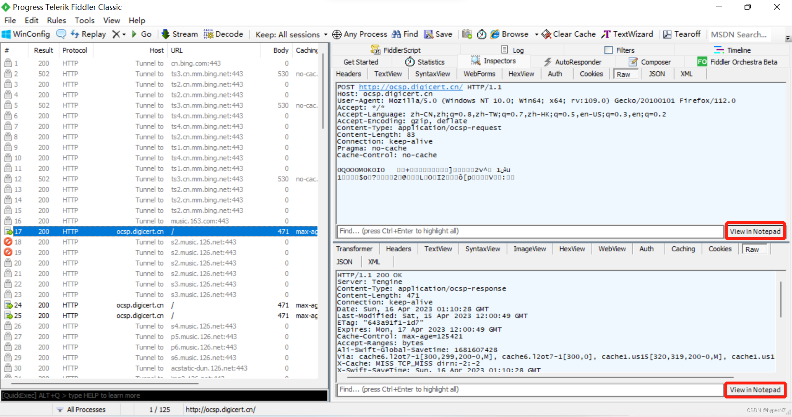Click the Clear Cache button
The width and height of the screenshot is (792, 417).
pos(569,34)
